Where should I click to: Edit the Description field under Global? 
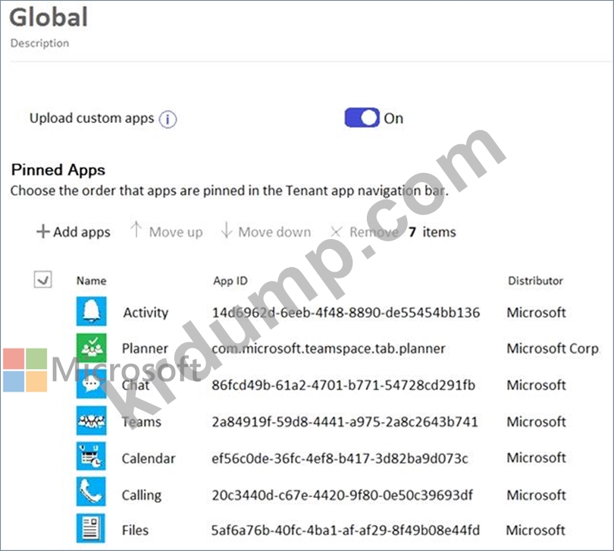coord(39,43)
